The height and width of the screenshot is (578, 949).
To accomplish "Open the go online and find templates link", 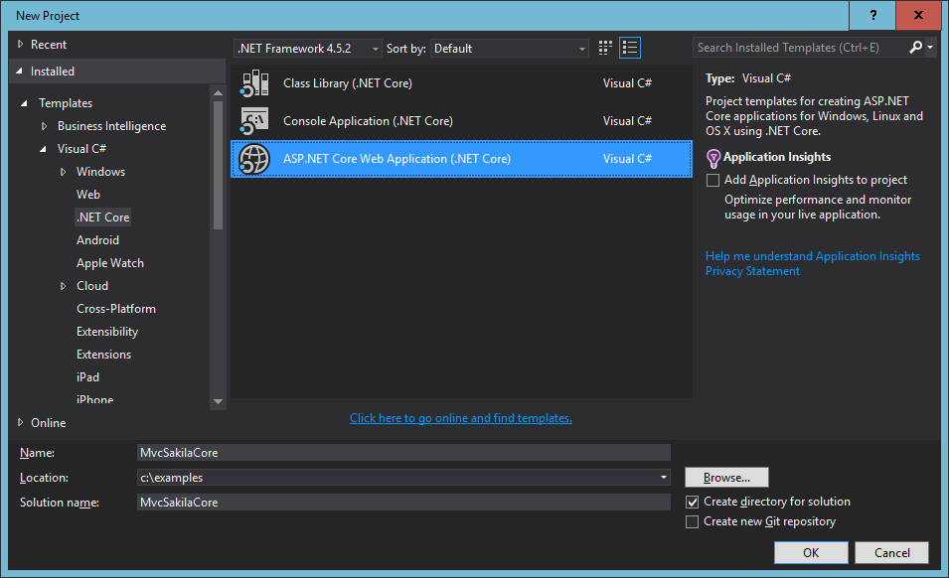I will [460, 418].
